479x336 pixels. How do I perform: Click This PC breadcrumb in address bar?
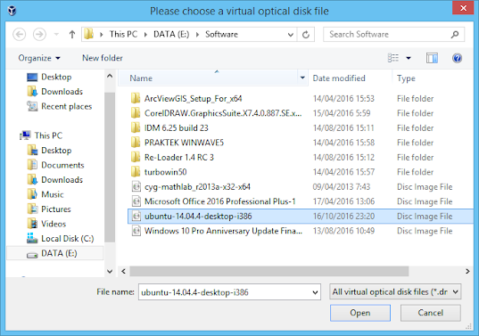(123, 34)
